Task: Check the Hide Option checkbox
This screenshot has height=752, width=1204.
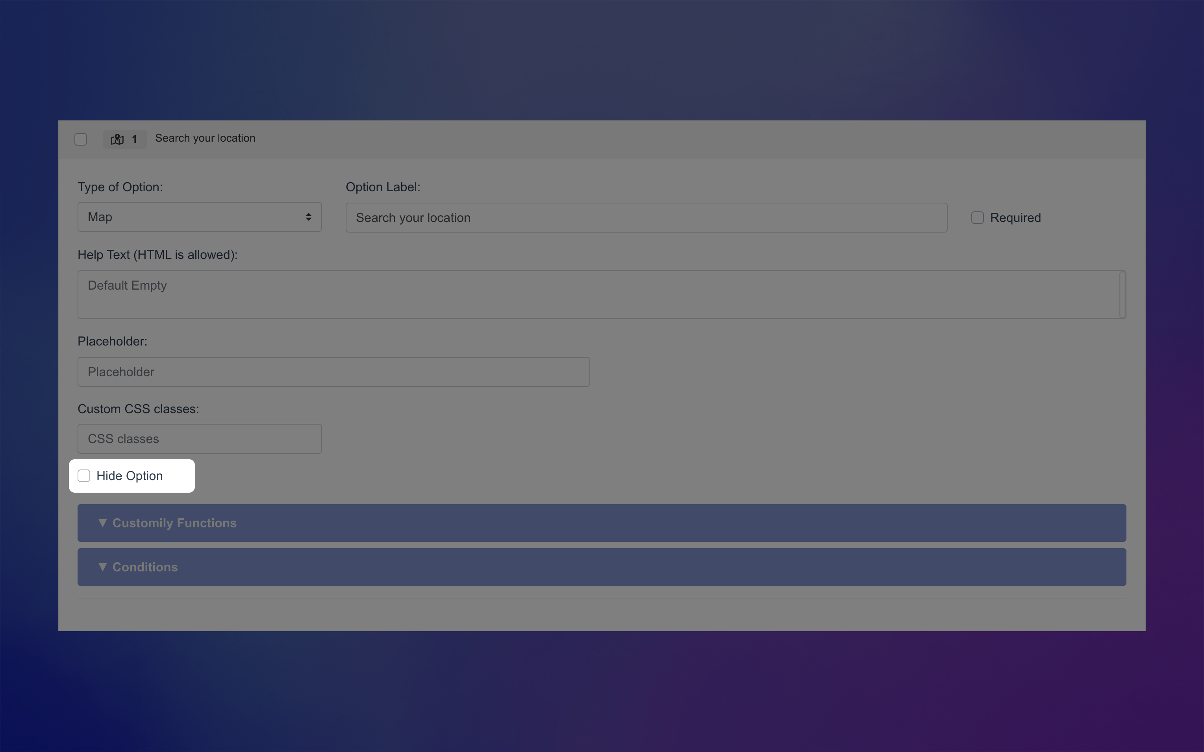Action: point(84,476)
